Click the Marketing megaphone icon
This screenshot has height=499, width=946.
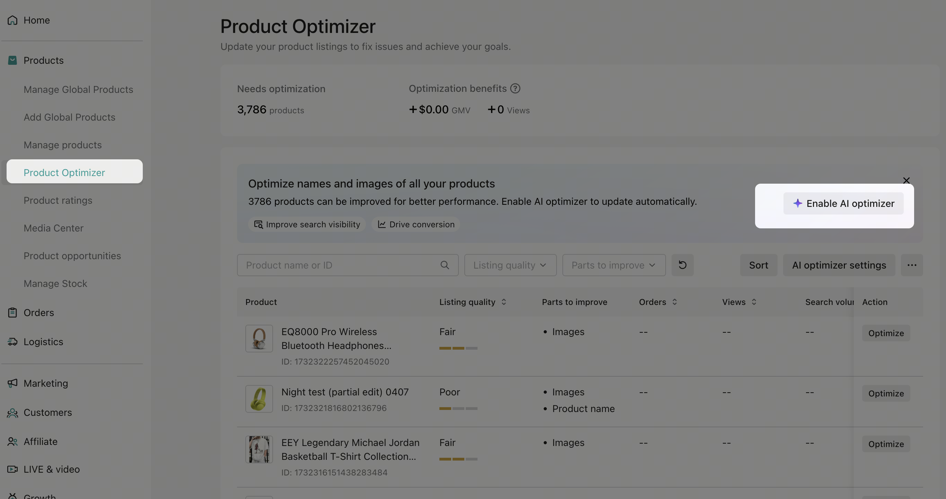coord(12,383)
